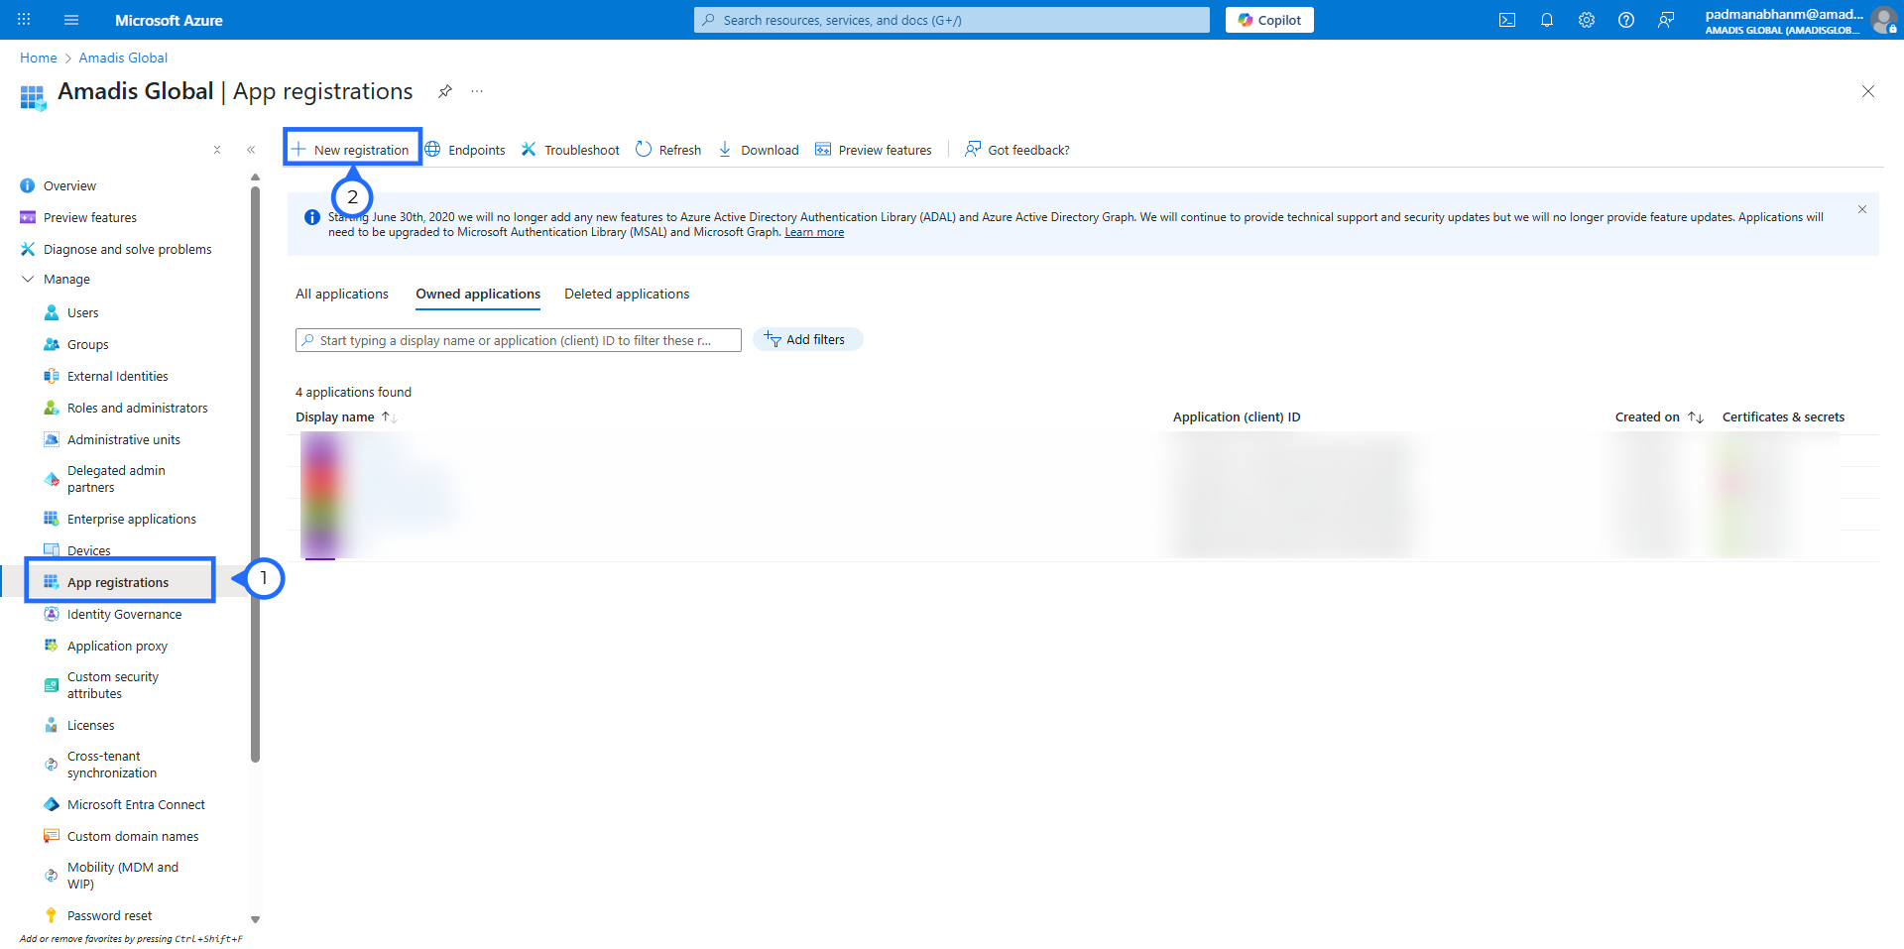Switch to All applications tab
The image size is (1904, 949).
pyautogui.click(x=341, y=295)
